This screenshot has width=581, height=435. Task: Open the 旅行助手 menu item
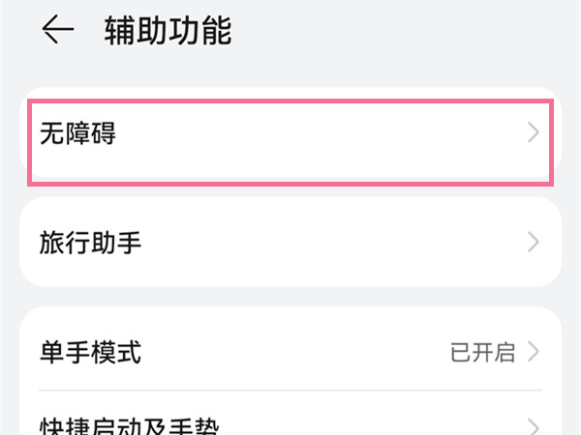(x=91, y=242)
